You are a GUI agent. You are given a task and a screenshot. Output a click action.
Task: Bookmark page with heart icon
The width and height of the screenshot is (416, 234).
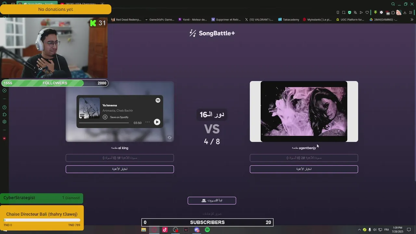367,13
